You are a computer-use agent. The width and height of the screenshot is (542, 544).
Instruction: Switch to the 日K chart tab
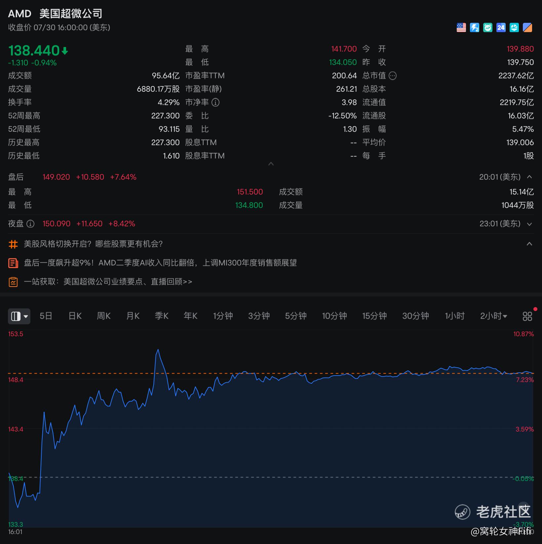point(75,316)
